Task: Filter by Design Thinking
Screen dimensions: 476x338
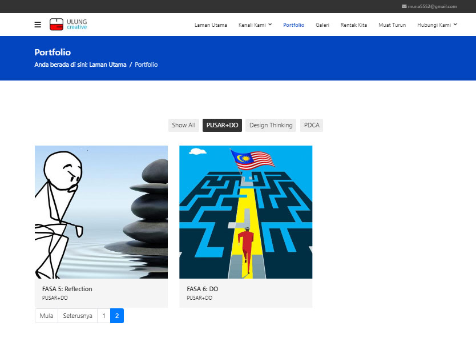Action: click(x=271, y=125)
